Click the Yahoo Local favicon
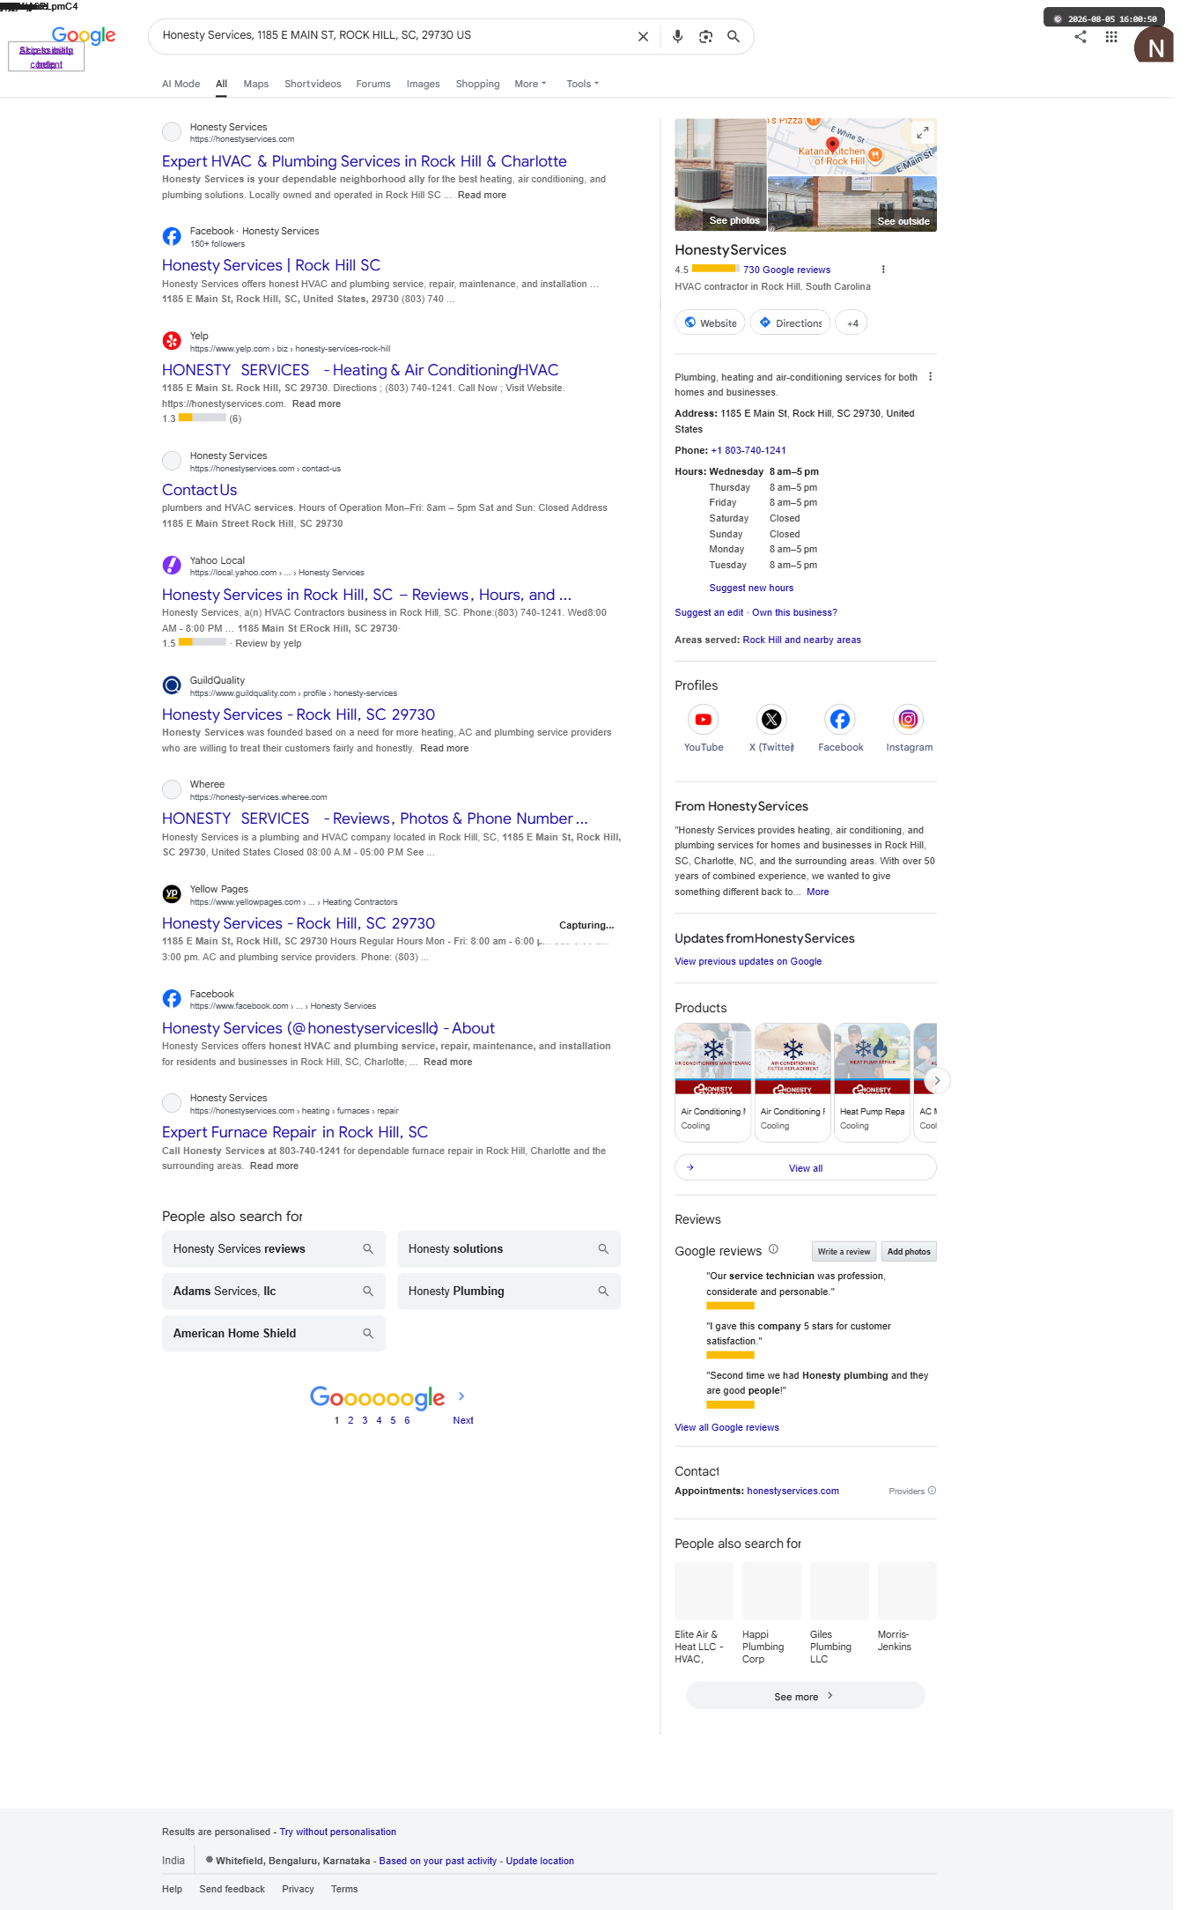 click(x=172, y=566)
